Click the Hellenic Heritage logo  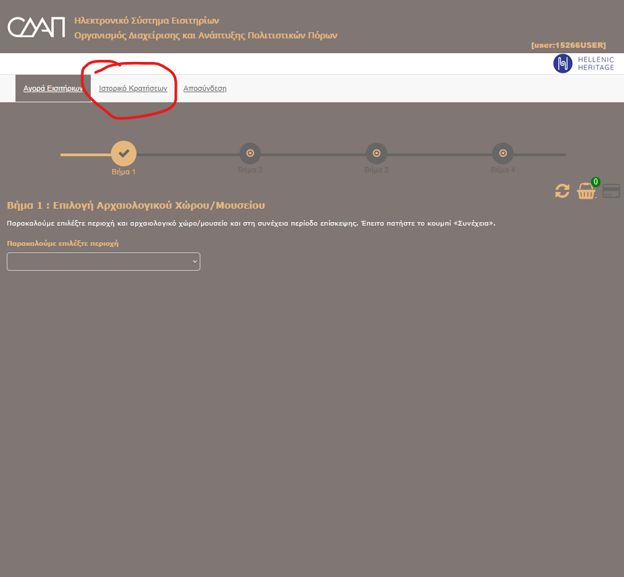pyautogui.click(x=584, y=63)
